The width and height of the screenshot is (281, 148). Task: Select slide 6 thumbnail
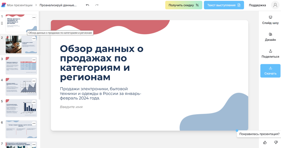click(21, 129)
